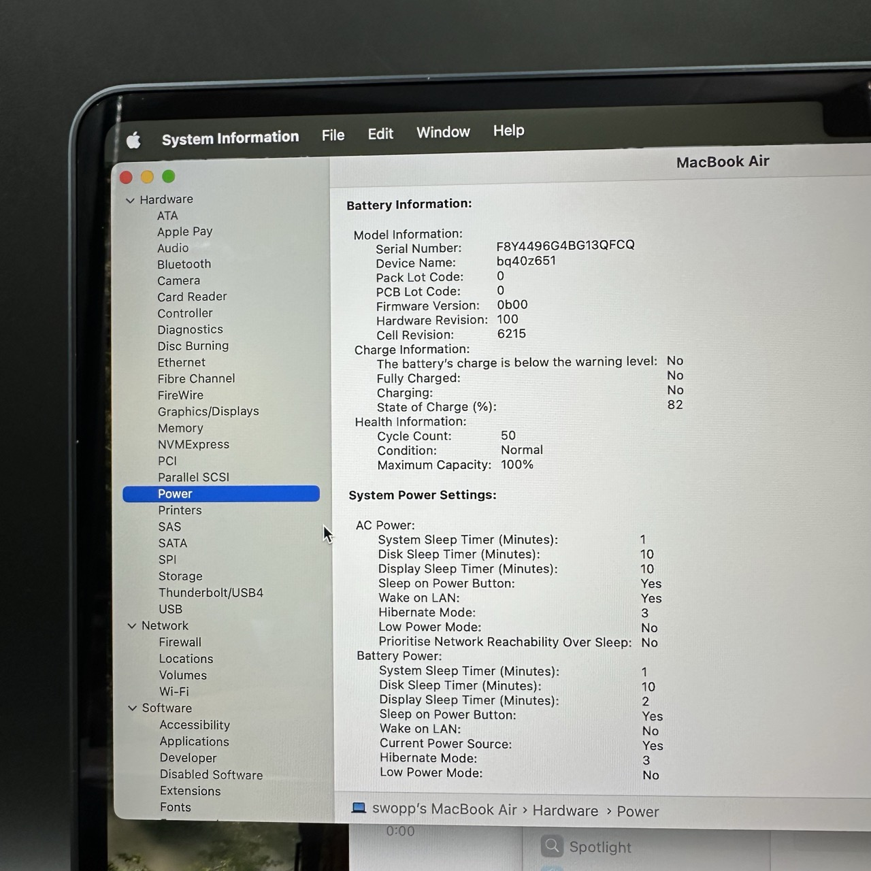Open the File menu
Image resolution: width=871 pixels, height=871 pixels.
click(x=333, y=135)
